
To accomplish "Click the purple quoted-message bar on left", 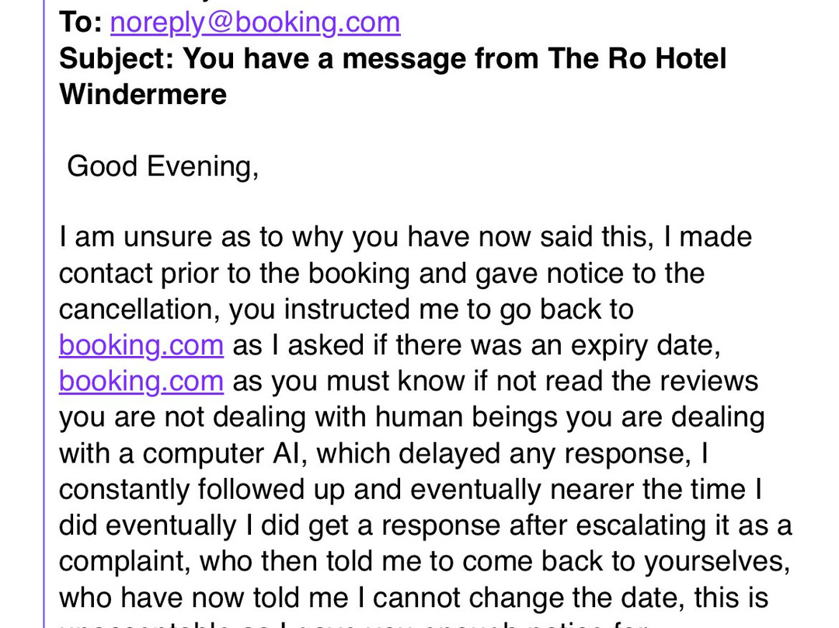I will click(44, 314).
